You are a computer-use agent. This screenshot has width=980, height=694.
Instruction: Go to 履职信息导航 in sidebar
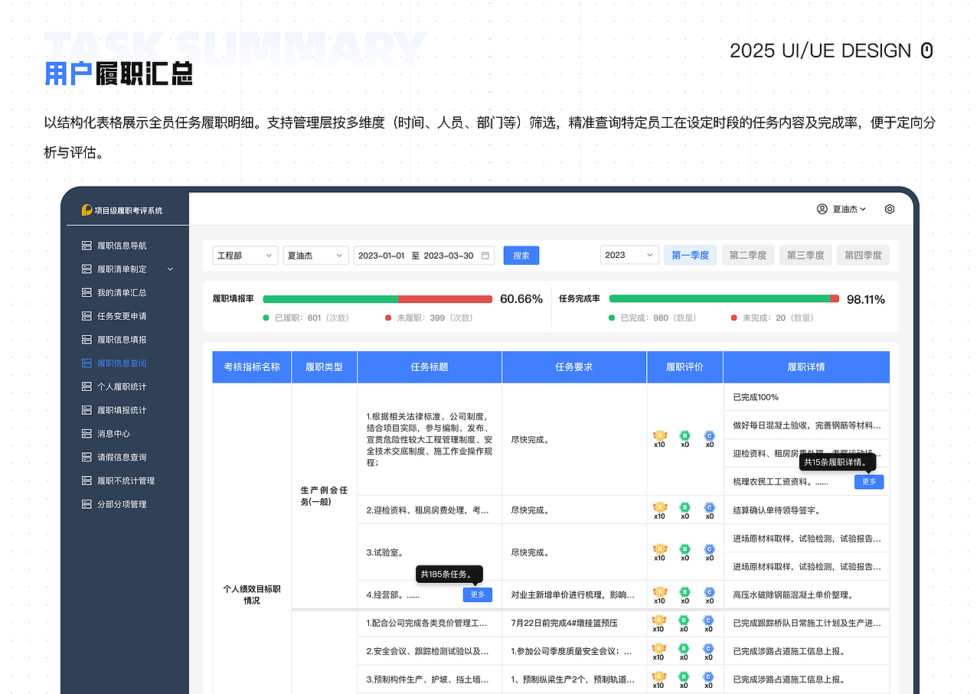[x=122, y=246]
